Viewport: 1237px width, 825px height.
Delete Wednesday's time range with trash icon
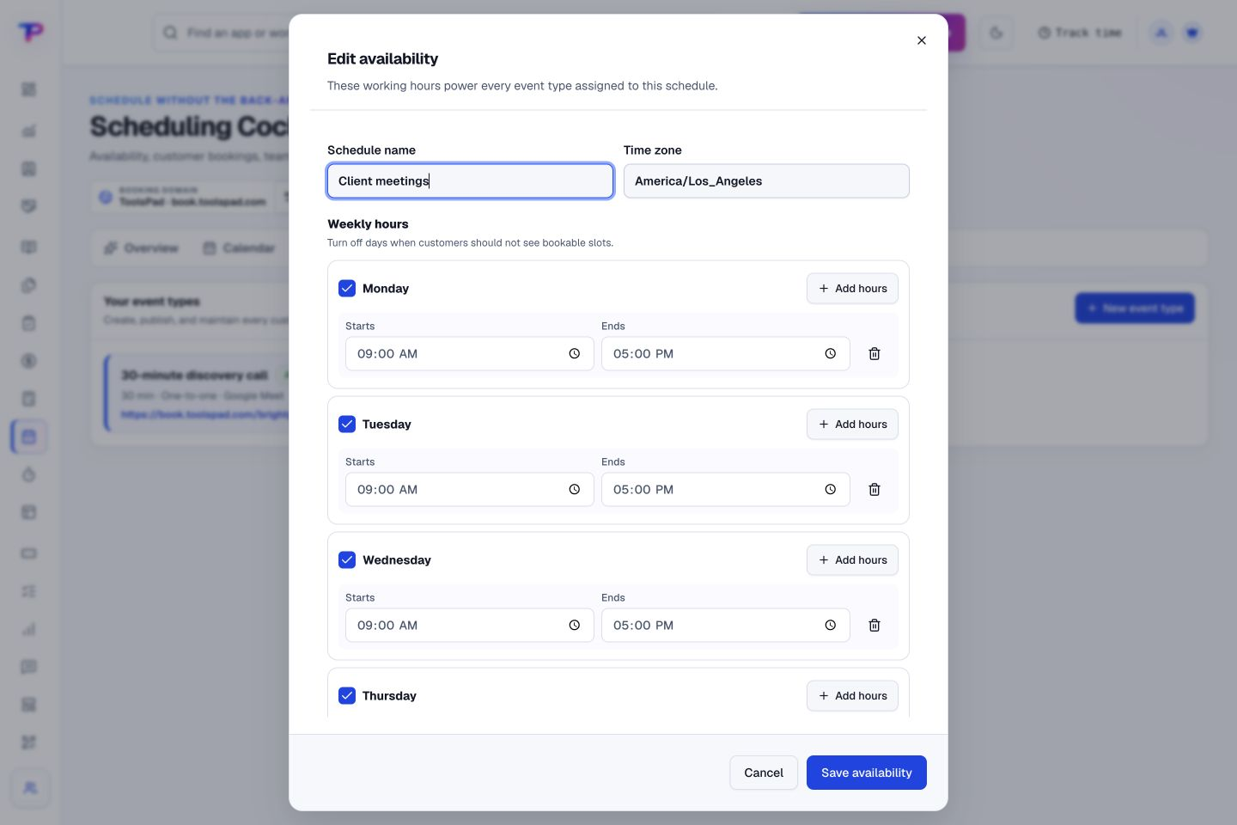pos(874,626)
